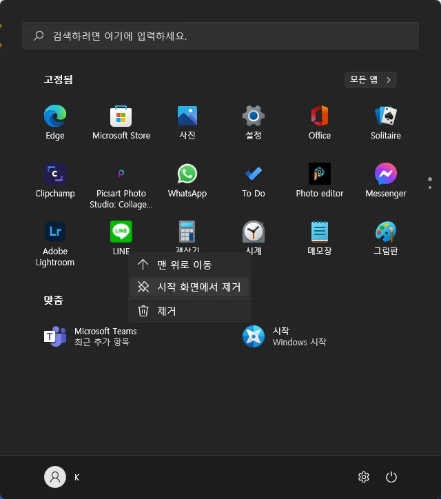Viewport: 441px width, 499px height.
Task: Open settings gear near power button
Action: click(x=364, y=477)
